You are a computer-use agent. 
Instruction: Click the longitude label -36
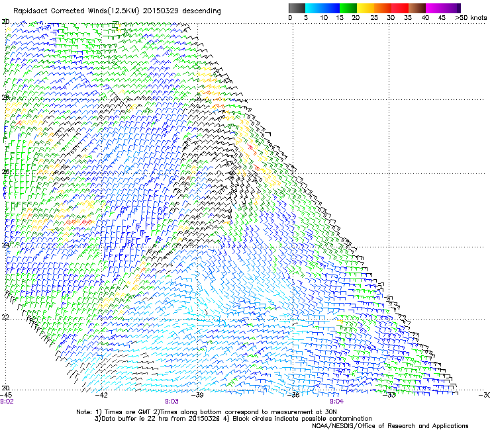pyautogui.click(x=293, y=395)
